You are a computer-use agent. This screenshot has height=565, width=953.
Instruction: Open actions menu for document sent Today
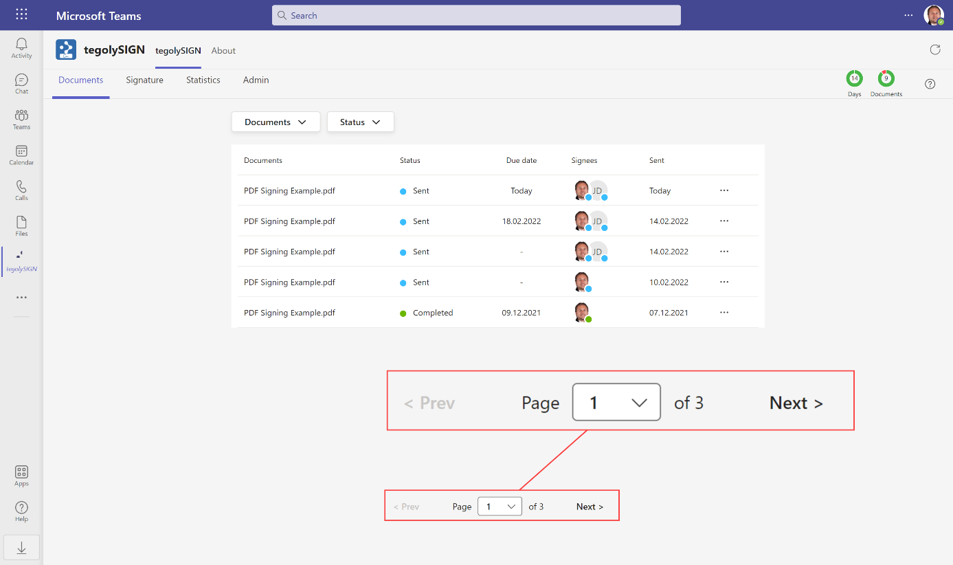(724, 190)
